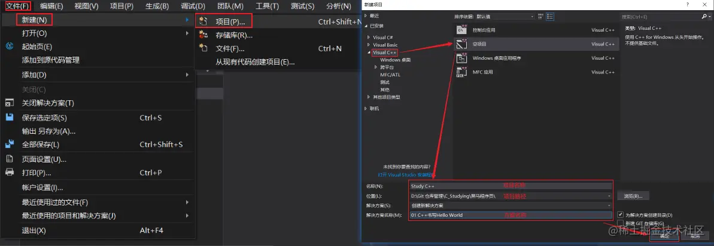The width and height of the screenshot is (714, 246).
Task: Select the 其他 tree item
Action: (385, 90)
